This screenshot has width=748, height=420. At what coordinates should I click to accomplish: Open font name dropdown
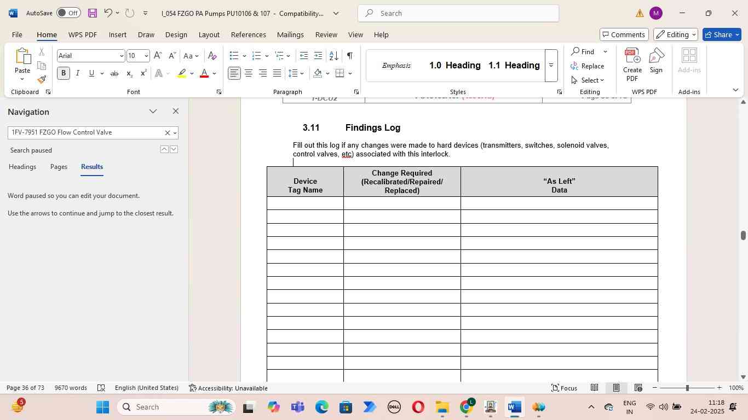(x=122, y=56)
